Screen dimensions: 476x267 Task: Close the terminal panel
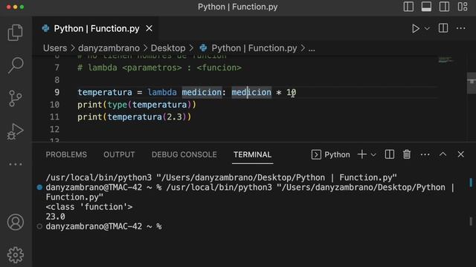point(461,154)
